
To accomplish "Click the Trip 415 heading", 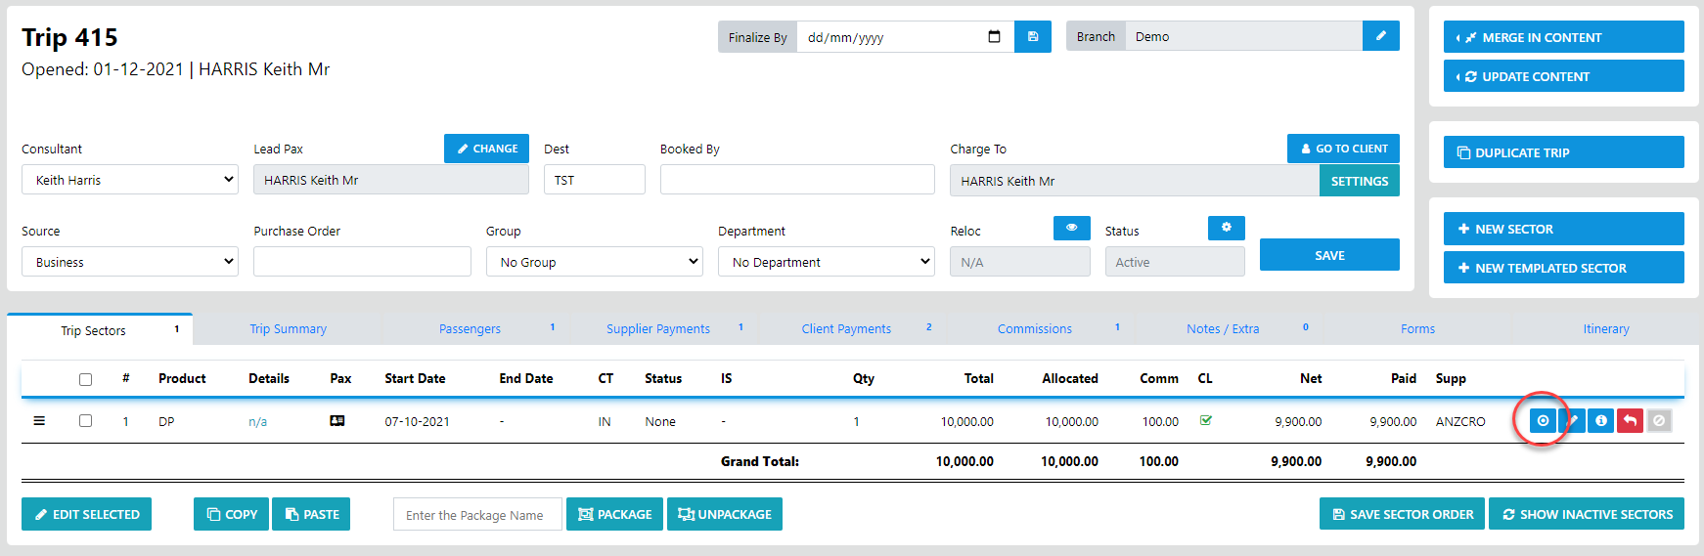I will click(x=69, y=37).
